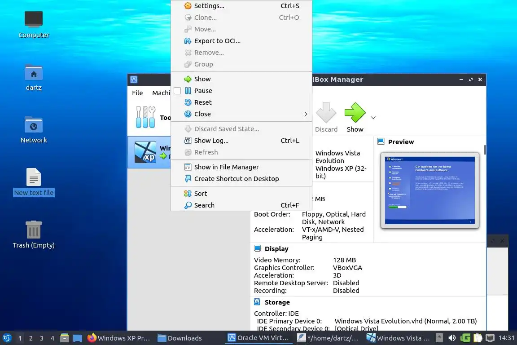
Task: Switch to the /home/dartz editor taskbar entry
Action: [x=328, y=338]
